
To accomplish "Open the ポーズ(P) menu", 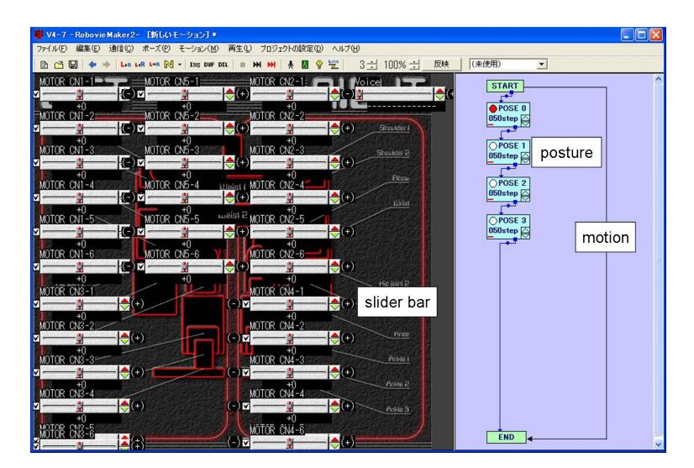I will pyautogui.click(x=156, y=49).
